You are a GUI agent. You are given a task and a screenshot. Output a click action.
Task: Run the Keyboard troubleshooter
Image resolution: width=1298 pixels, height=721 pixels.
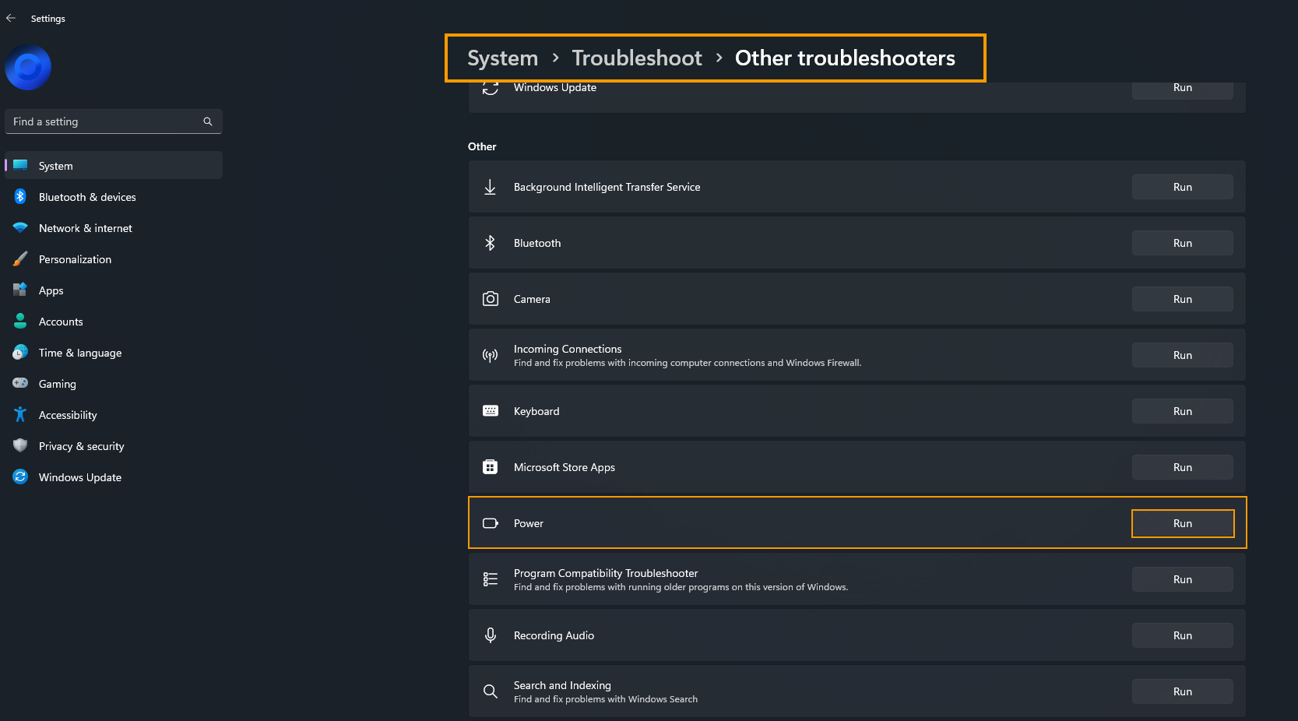(1182, 411)
